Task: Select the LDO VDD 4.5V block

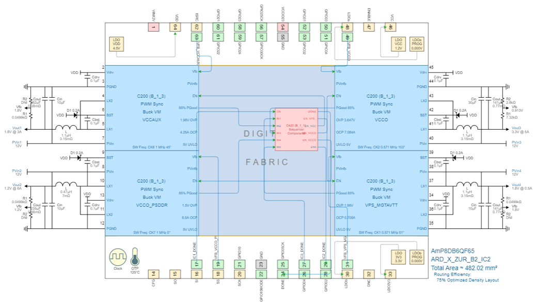Action: tap(116, 44)
